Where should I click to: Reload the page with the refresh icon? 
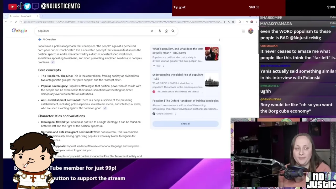pyautogui.click(x=15, y=22)
